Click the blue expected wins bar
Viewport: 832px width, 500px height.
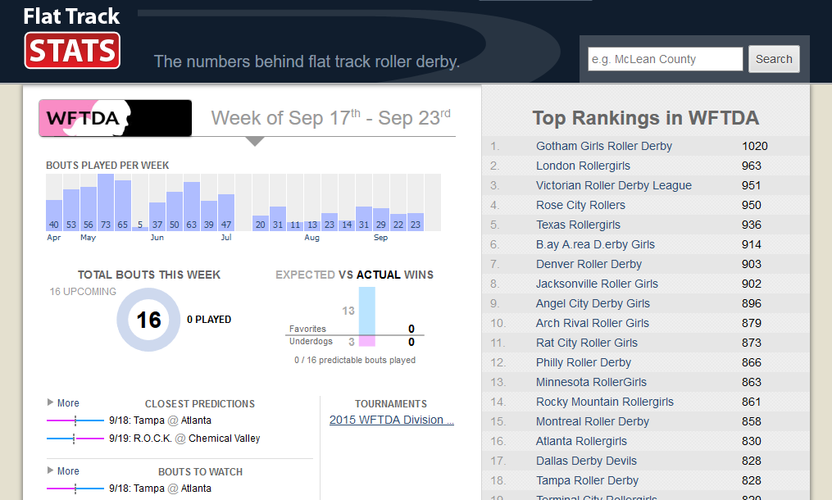(366, 310)
